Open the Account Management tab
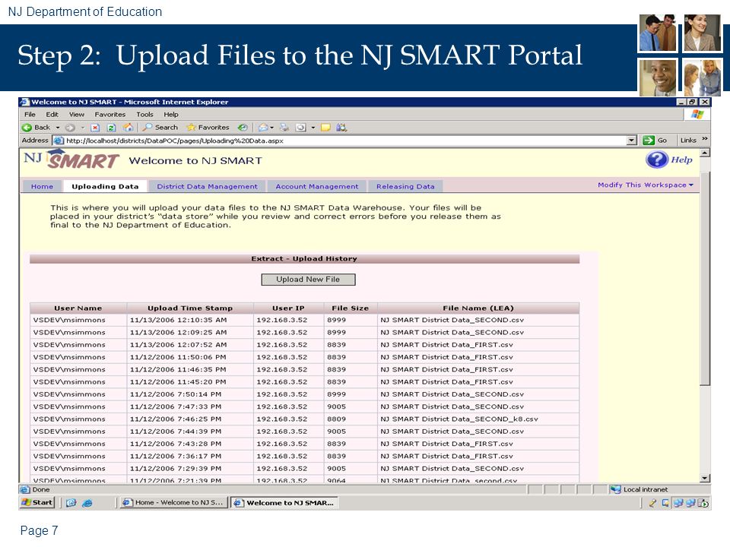The height and width of the screenshot is (547, 730). pos(317,187)
